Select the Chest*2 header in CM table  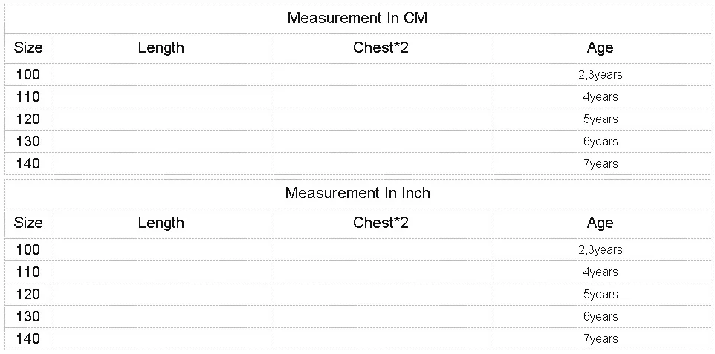point(381,47)
